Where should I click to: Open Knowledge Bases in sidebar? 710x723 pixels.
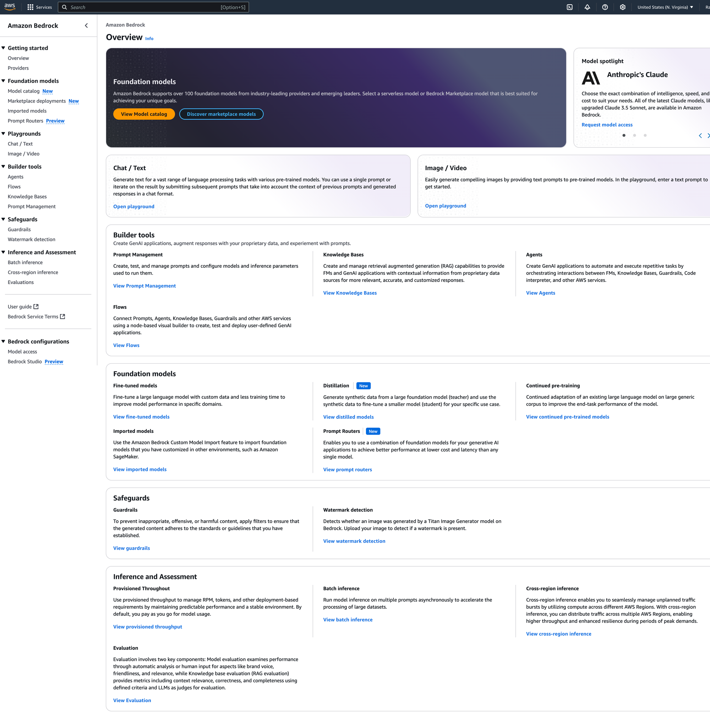(x=27, y=197)
